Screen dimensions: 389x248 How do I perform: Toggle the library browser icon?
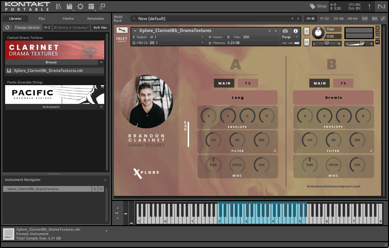[59, 6]
